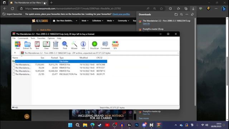
Task: Click Check your profiles link
Action: click(x=121, y=14)
